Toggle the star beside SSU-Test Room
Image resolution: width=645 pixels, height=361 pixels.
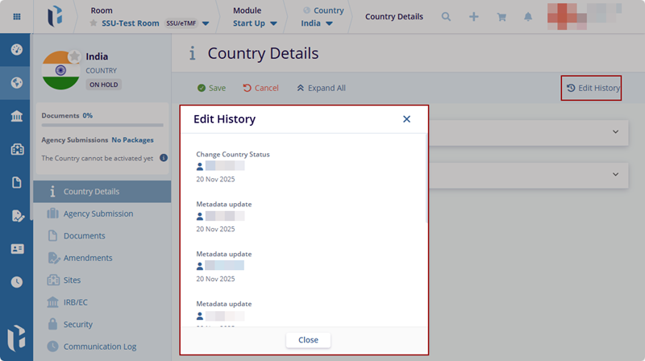[94, 23]
